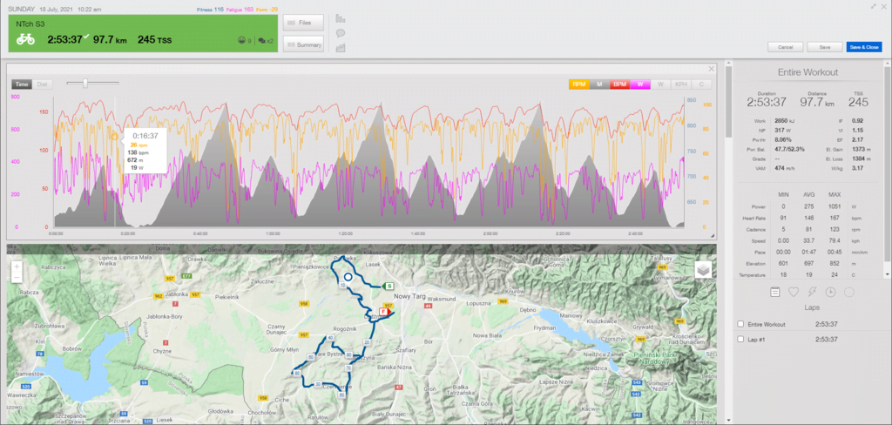This screenshot has width=892, height=425.
Task: Click the bar chart icon beside Files
Action: 340,17
